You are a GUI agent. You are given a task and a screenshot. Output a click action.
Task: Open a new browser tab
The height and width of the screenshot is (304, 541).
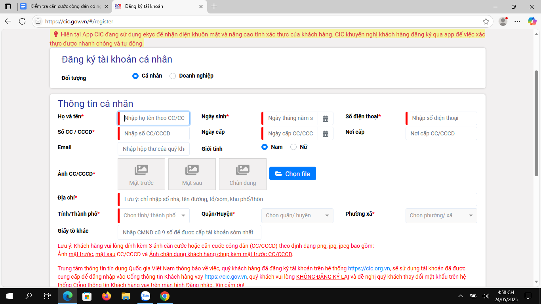pos(214,6)
